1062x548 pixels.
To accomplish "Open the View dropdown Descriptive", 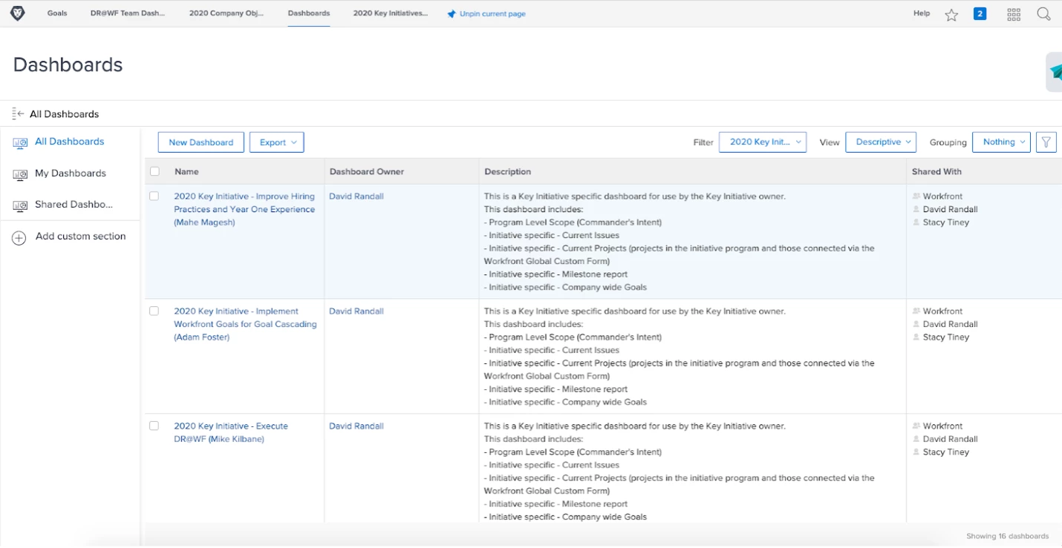I will click(881, 142).
